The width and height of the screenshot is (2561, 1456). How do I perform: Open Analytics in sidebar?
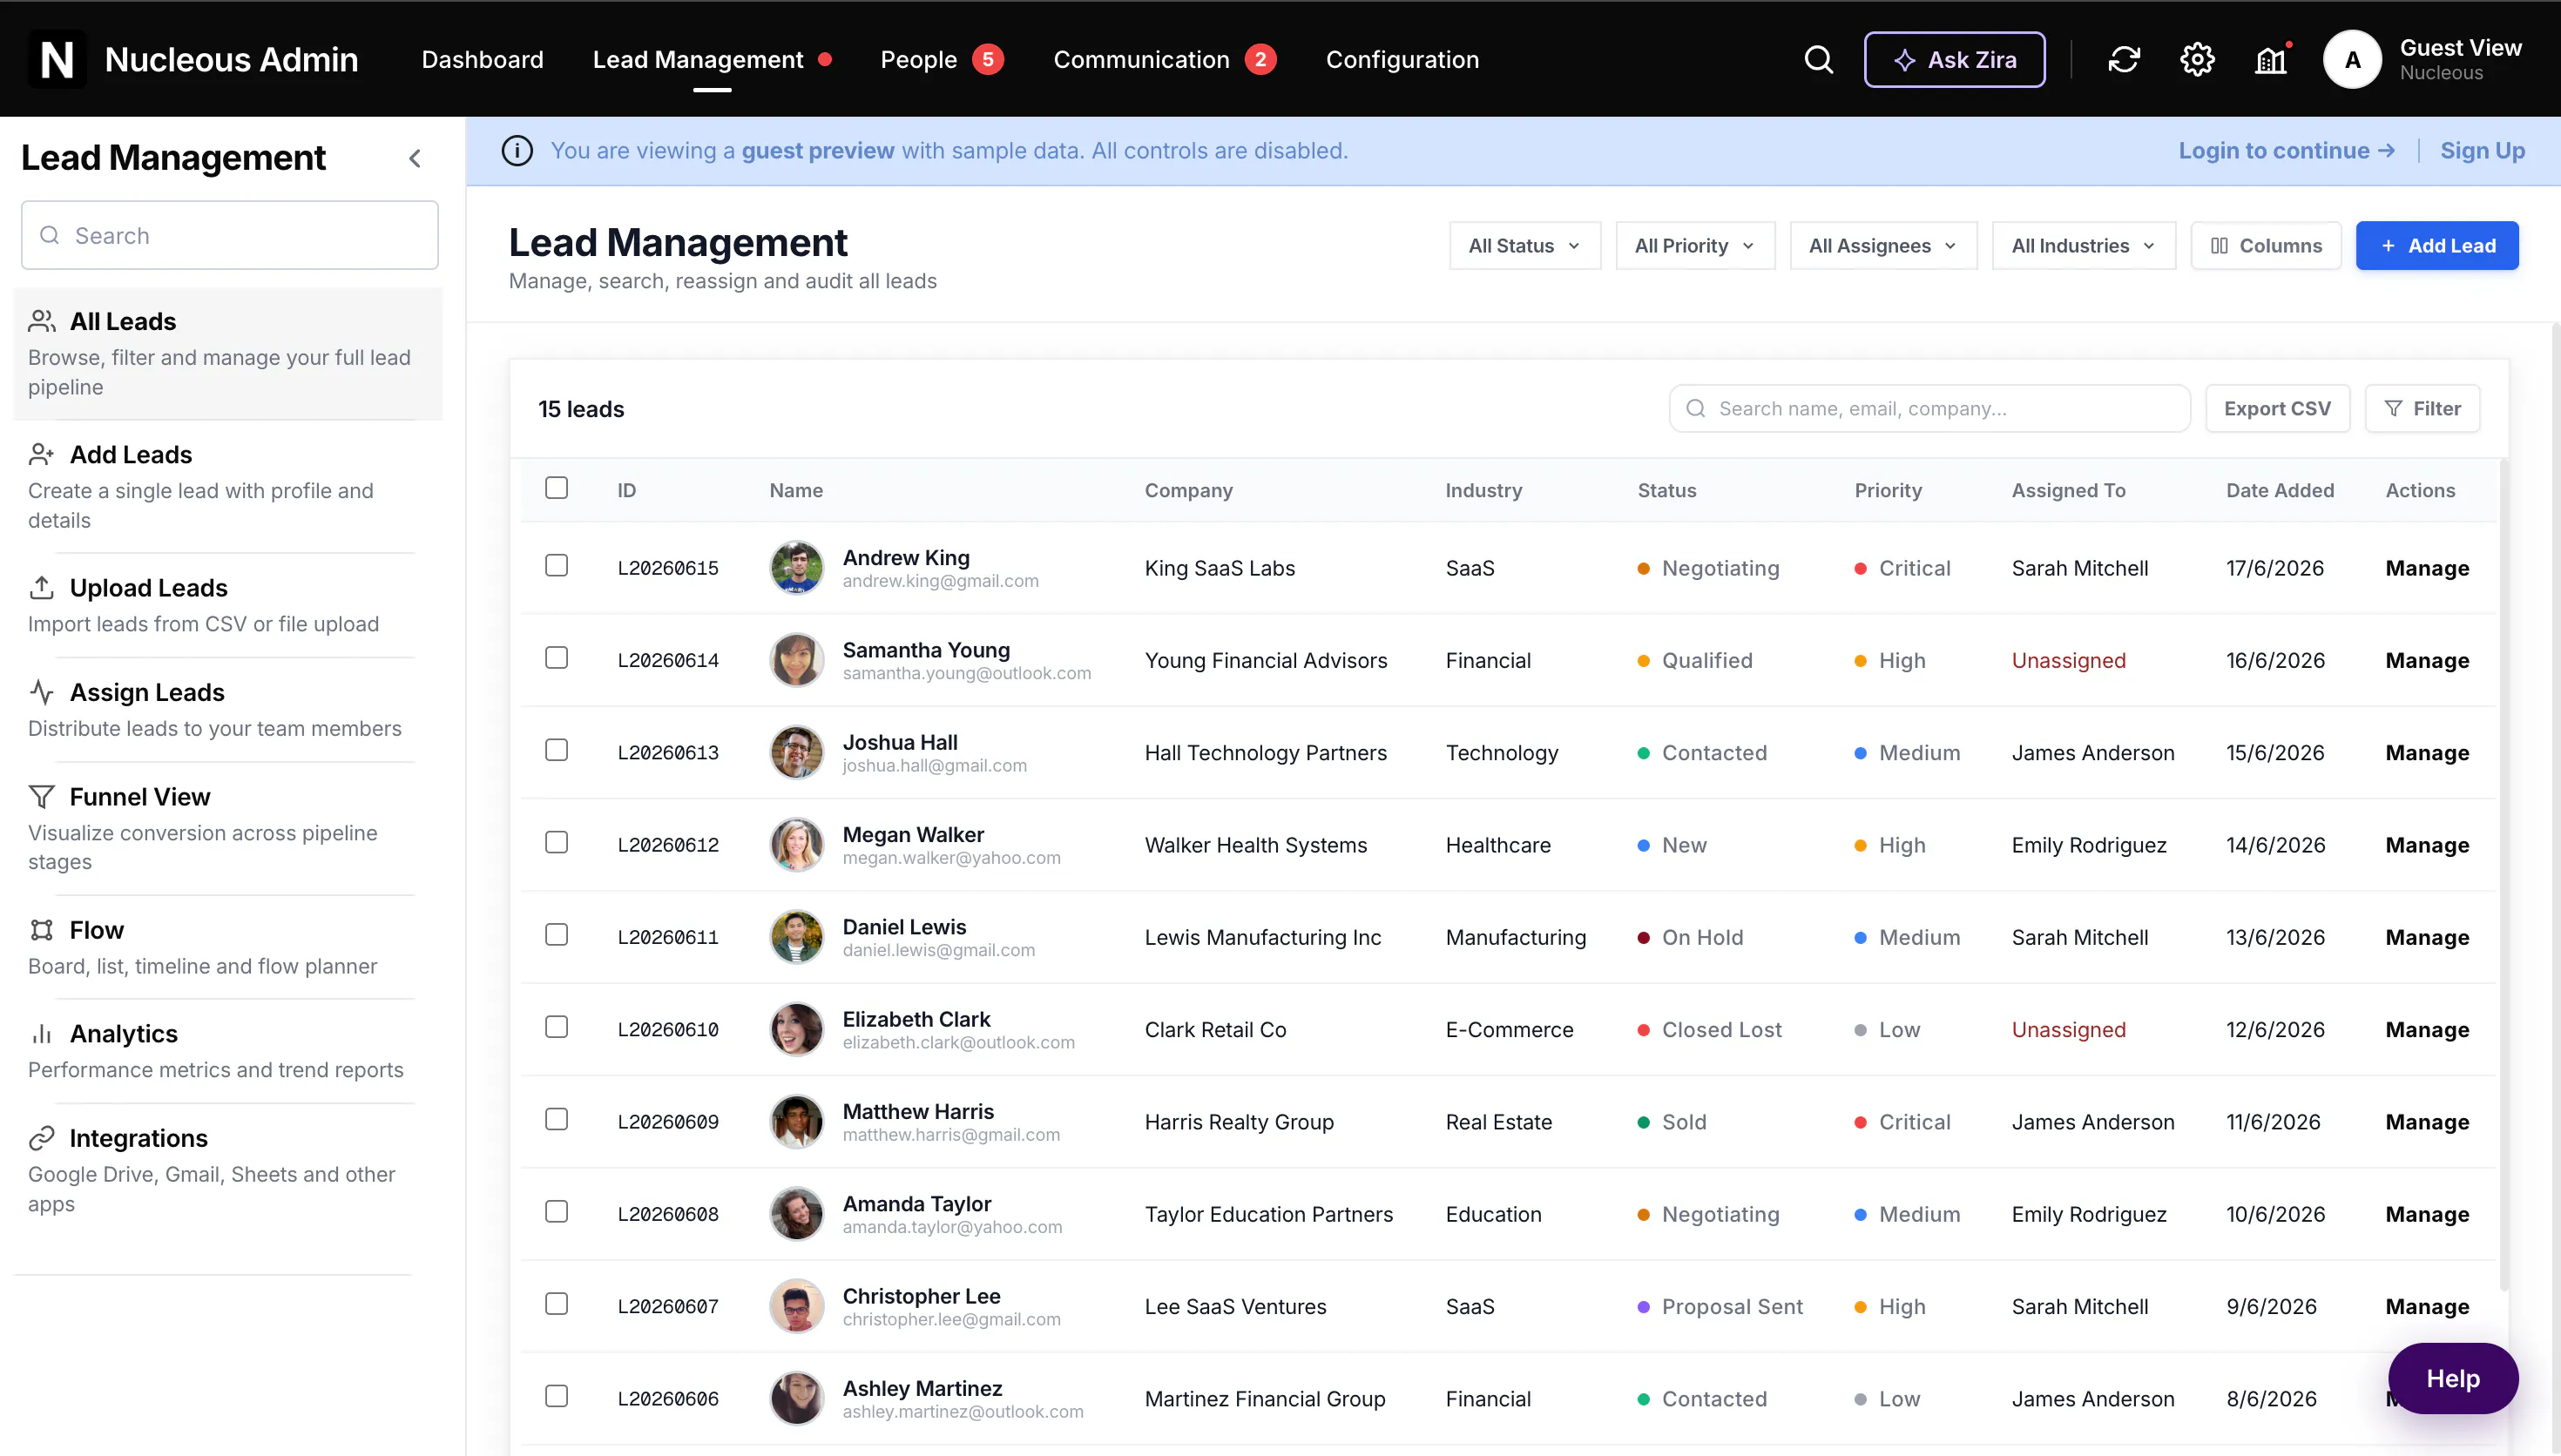[x=229, y=1051]
